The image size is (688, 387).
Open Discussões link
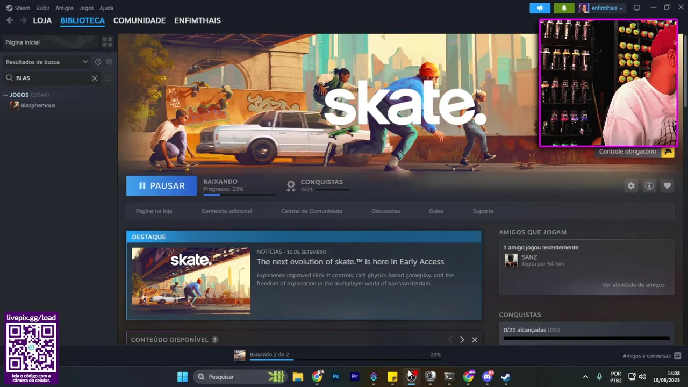pos(385,211)
